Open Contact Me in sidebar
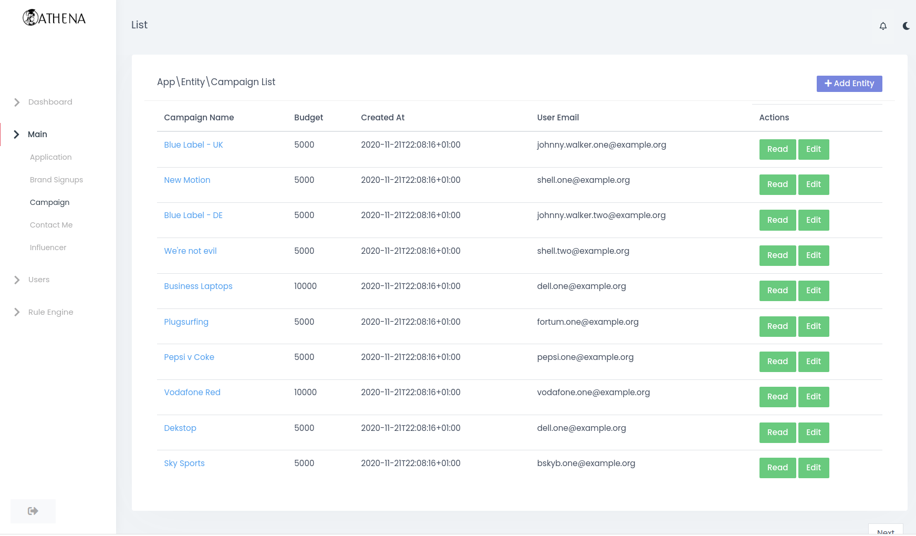 coord(51,225)
